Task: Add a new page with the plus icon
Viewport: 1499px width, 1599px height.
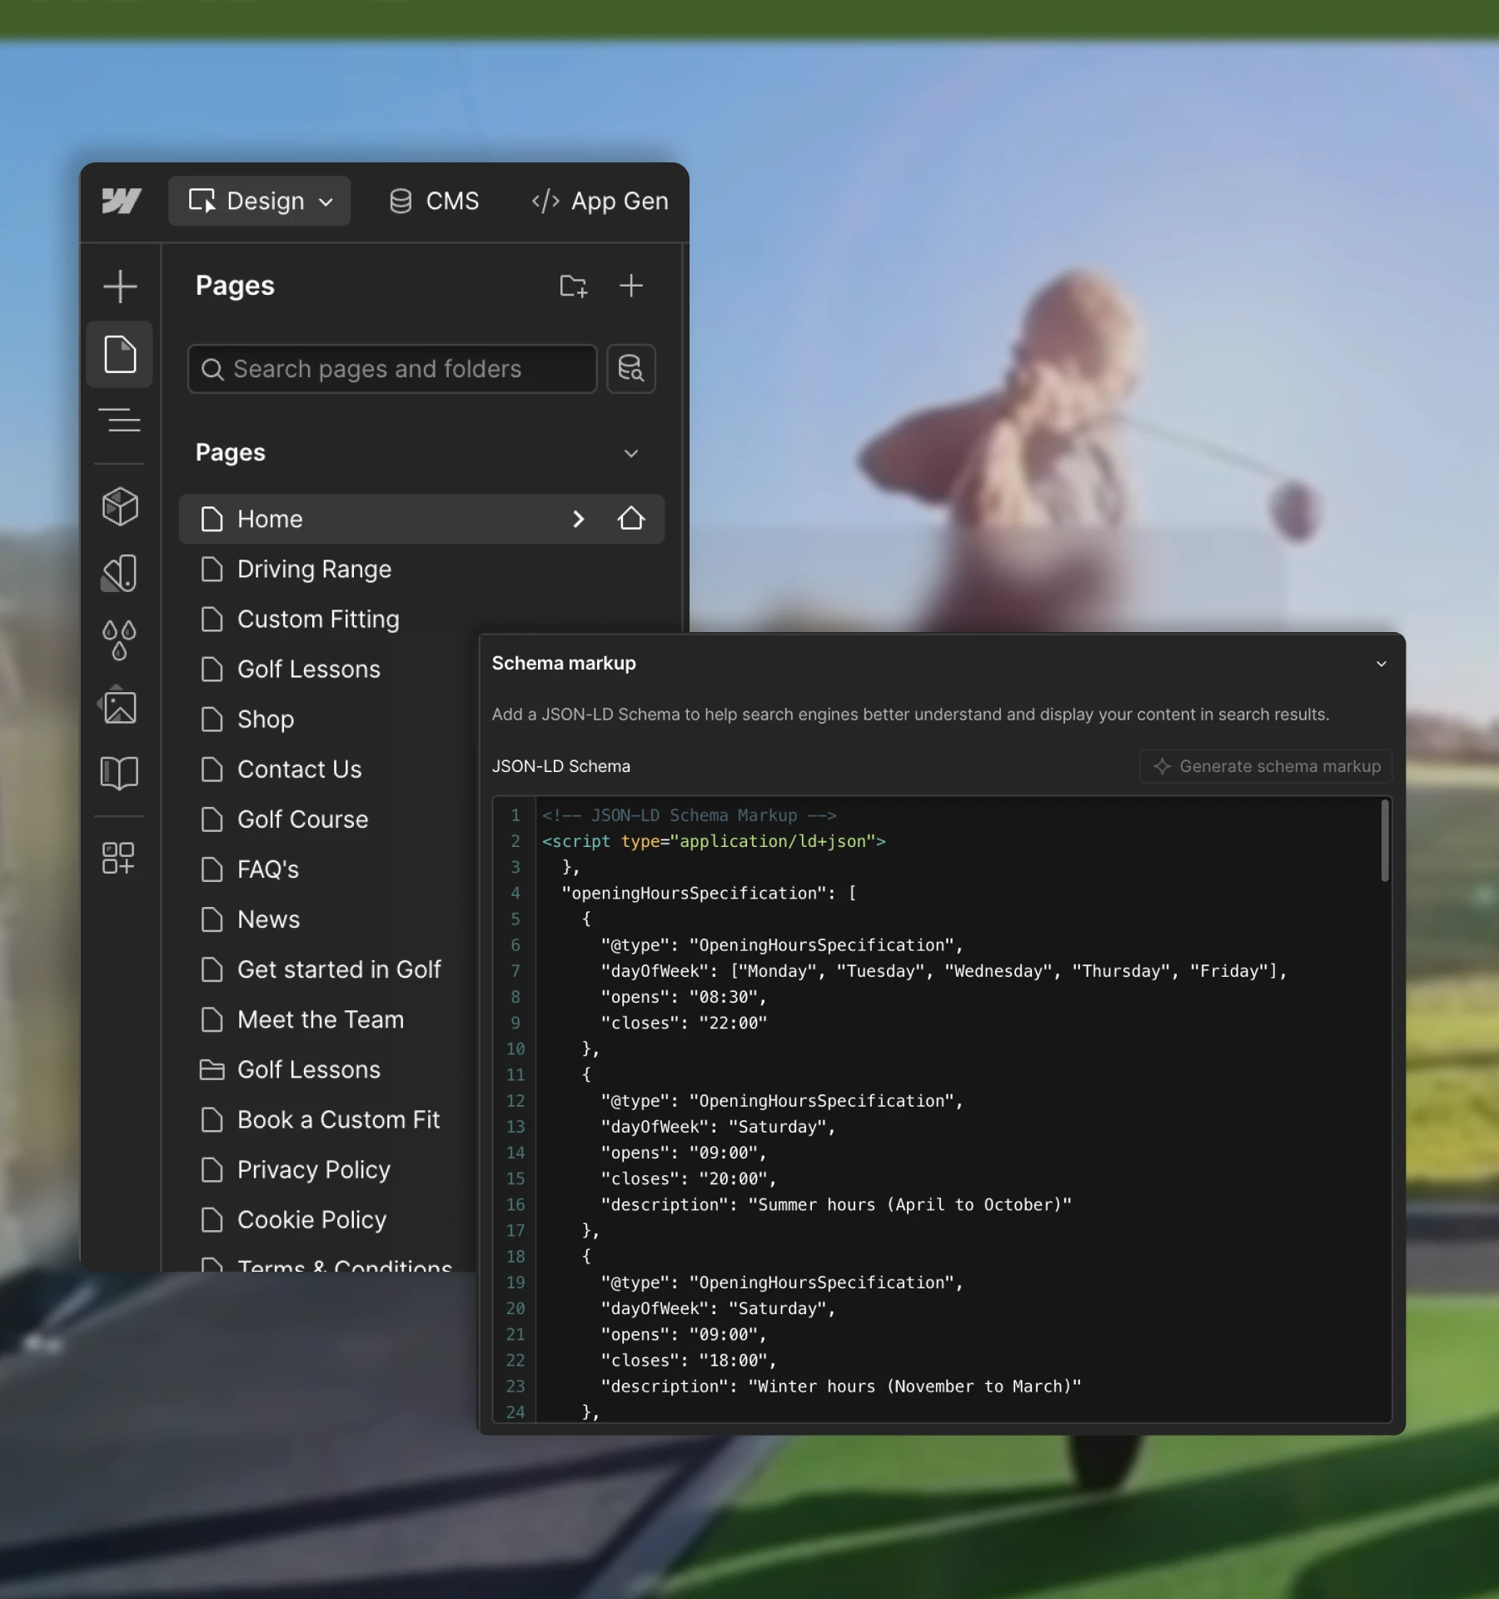Action: (x=631, y=286)
